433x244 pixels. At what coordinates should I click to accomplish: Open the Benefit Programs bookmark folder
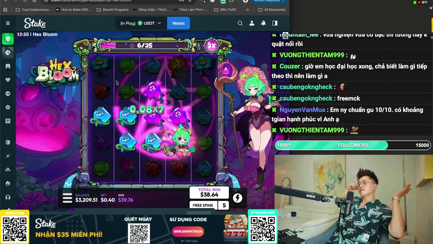113,10
